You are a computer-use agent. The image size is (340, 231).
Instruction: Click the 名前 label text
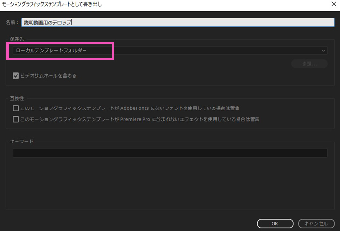pyautogui.click(x=12, y=22)
